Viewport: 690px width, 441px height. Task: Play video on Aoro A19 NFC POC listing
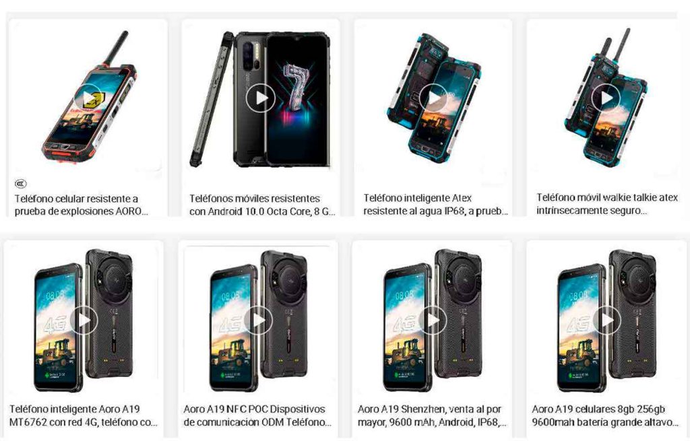coord(258,320)
